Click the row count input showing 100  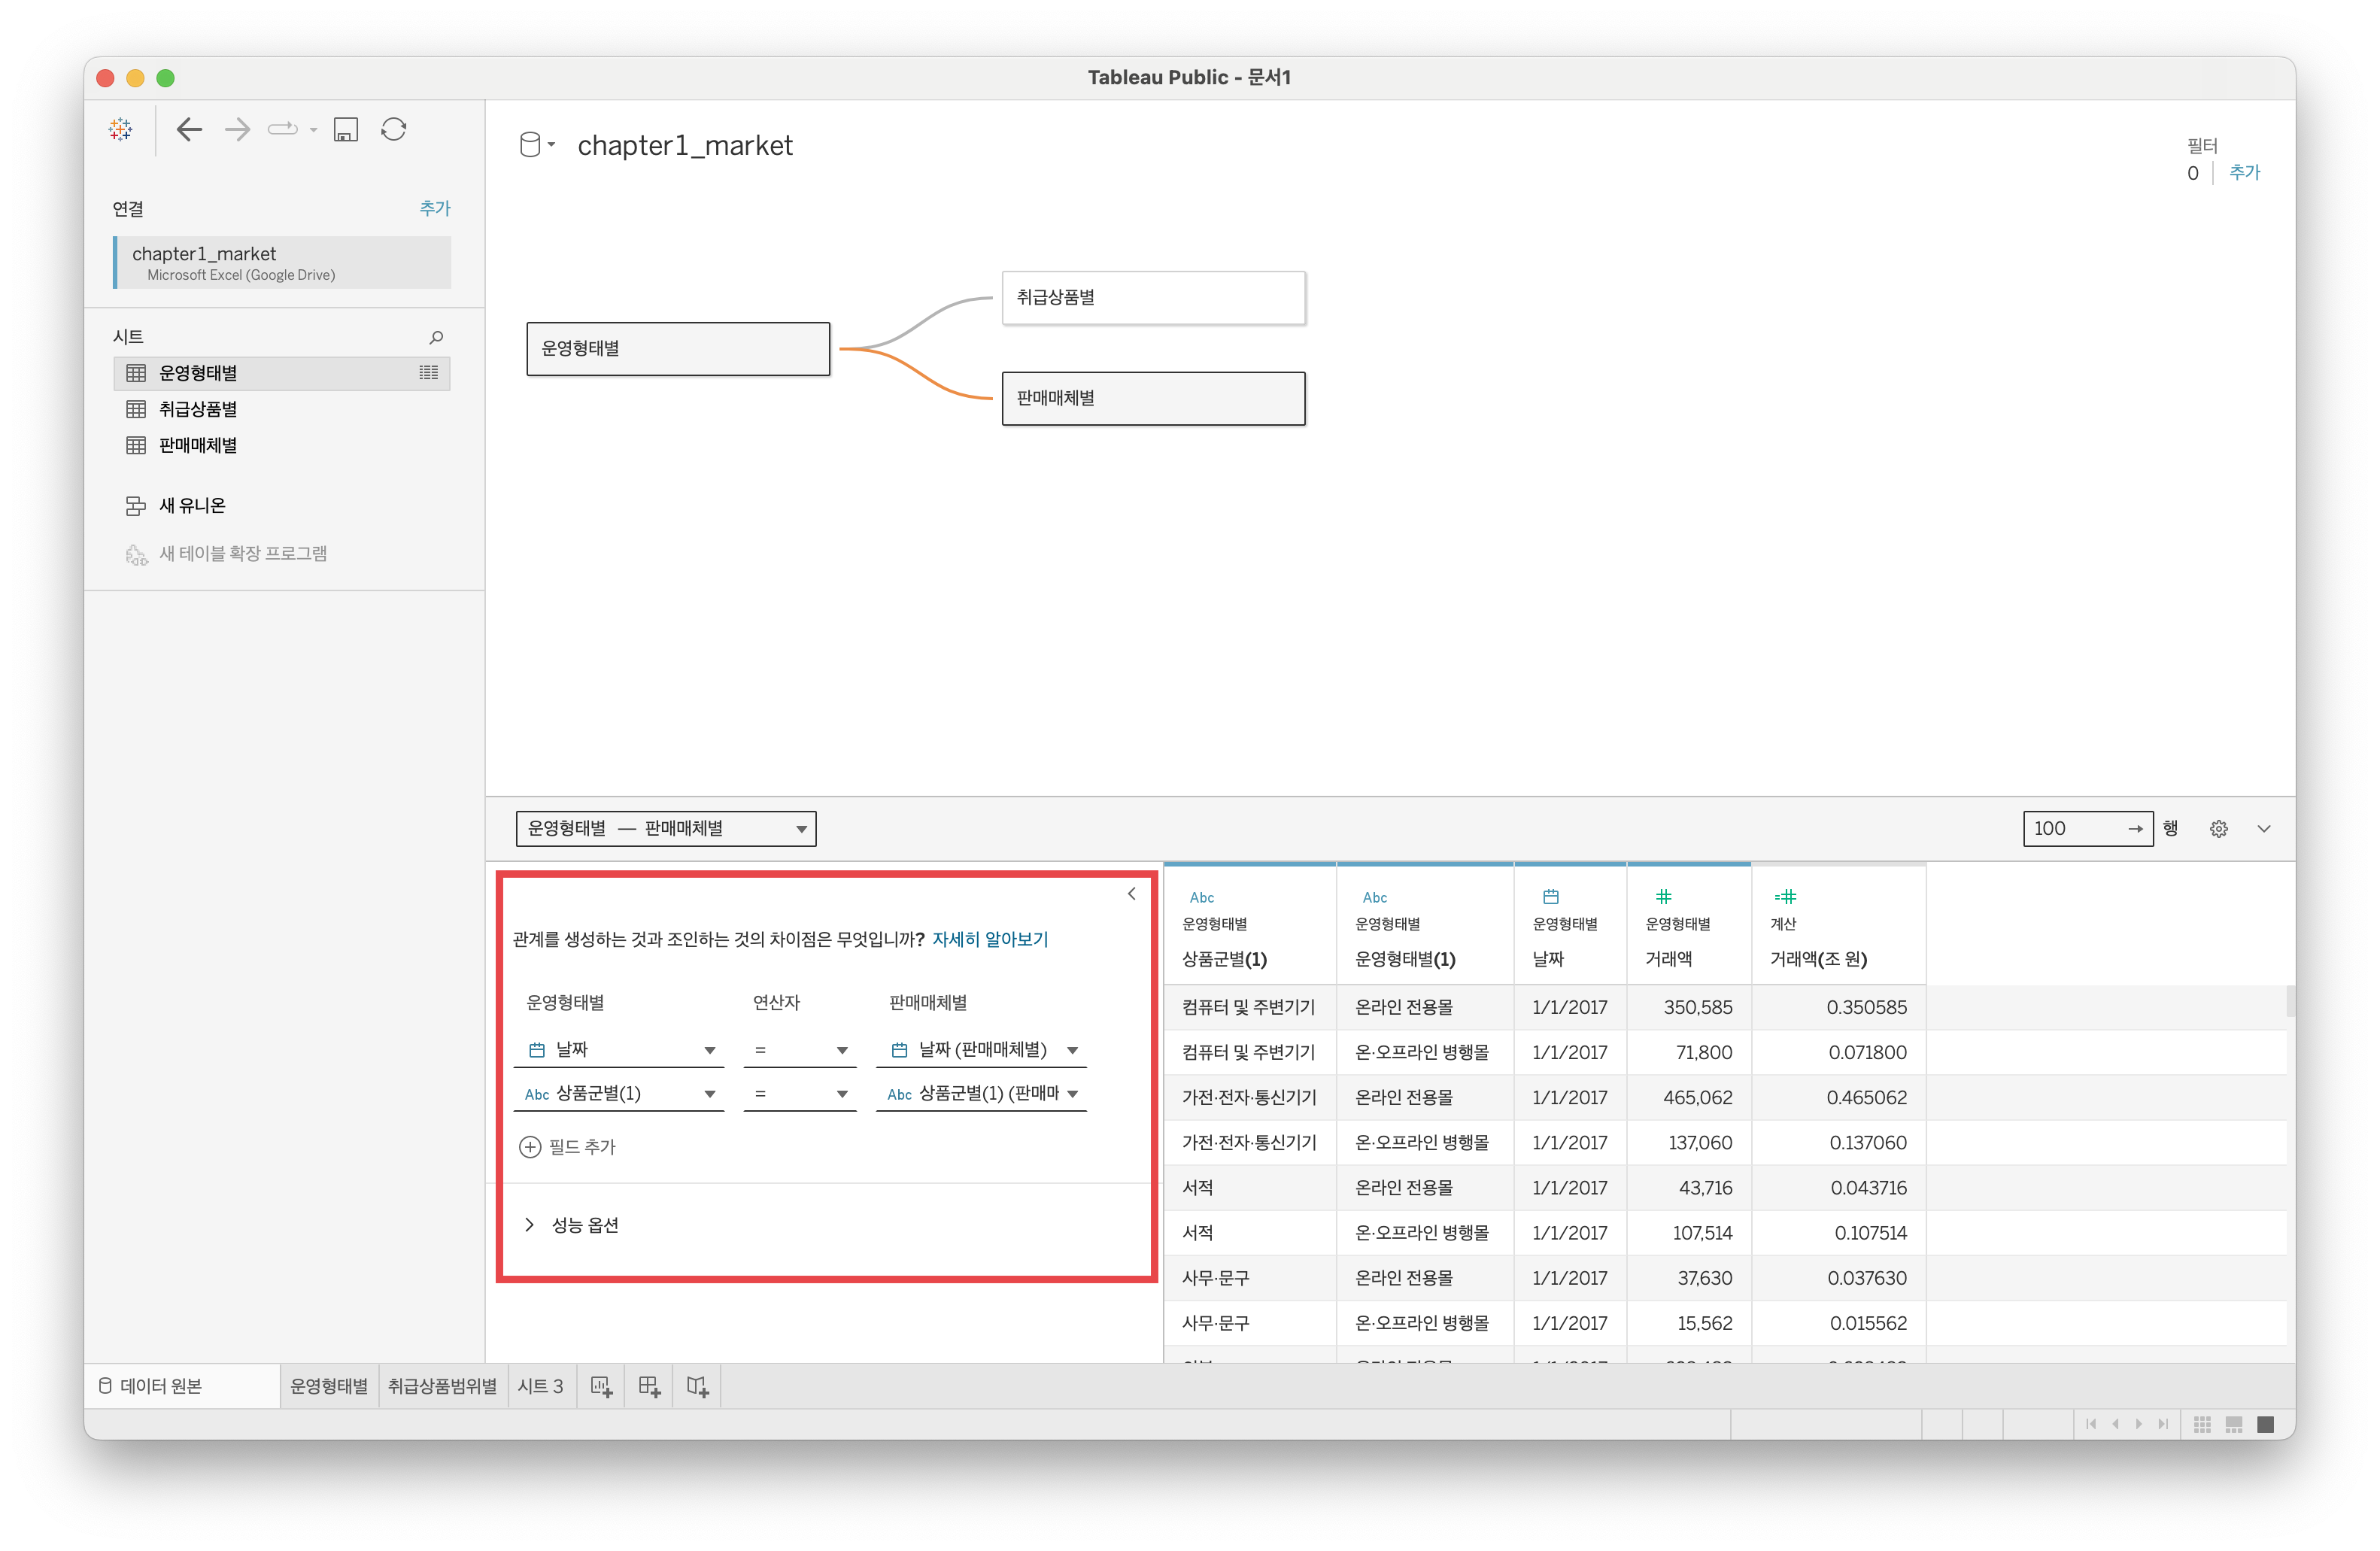pos(2070,828)
